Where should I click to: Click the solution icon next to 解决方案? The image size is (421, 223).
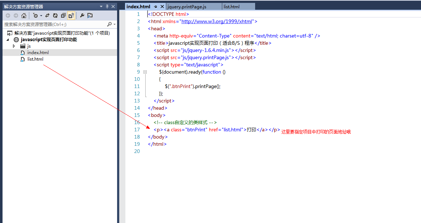tap(10, 33)
